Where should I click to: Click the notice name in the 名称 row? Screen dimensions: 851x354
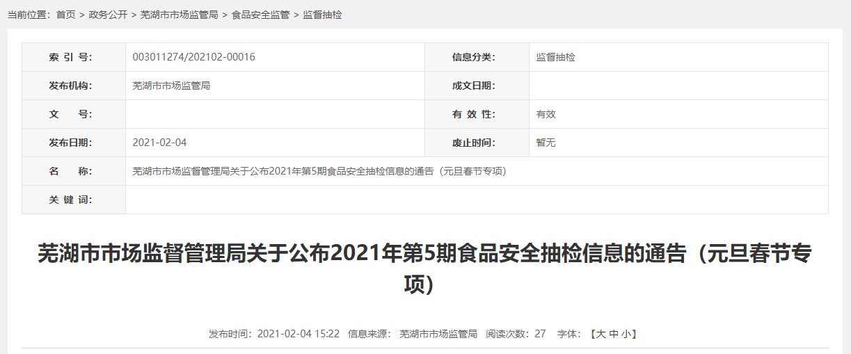pyautogui.click(x=319, y=171)
